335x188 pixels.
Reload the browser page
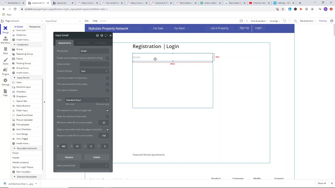point(15,9)
